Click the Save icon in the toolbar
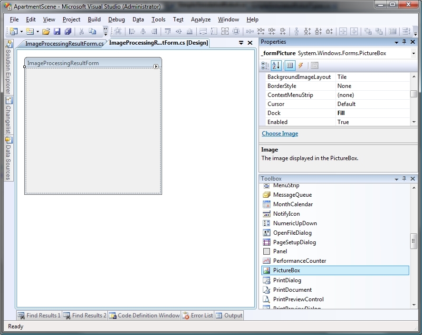 coord(57,31)
